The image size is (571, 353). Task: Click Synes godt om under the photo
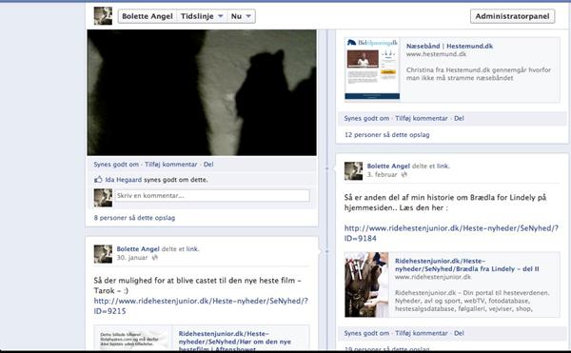(x=116, y=165)
